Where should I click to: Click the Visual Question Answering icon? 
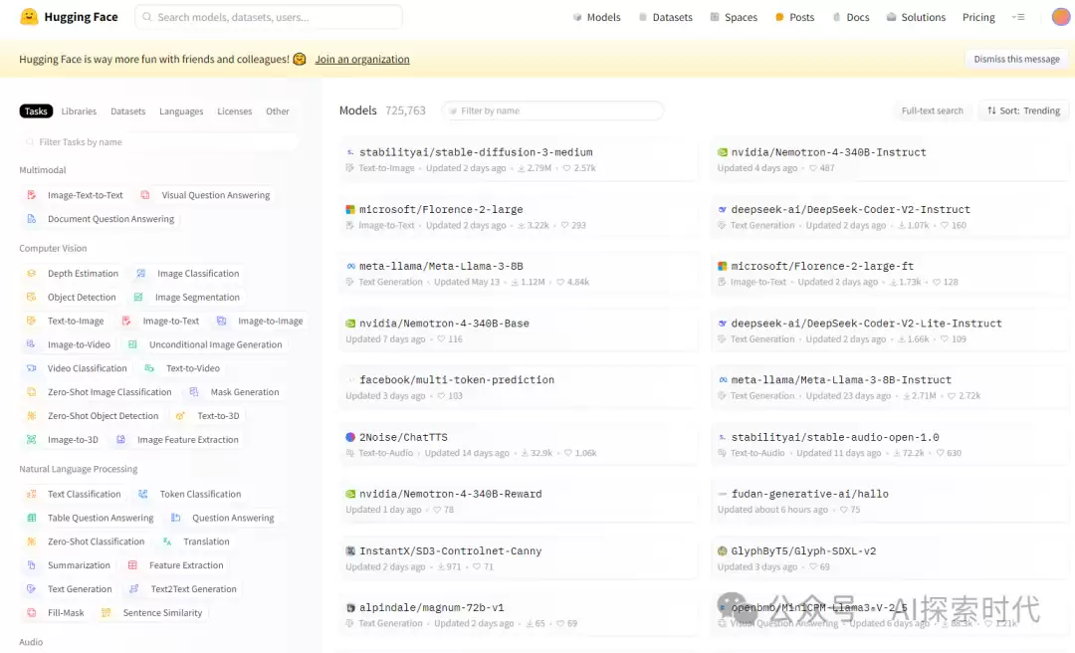pyautogui.click(x=145, y=195)
